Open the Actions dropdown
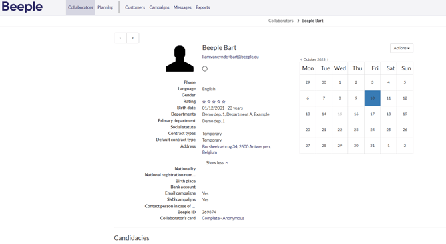The width and height of the screenshot is (446, 244). (401, 48)
